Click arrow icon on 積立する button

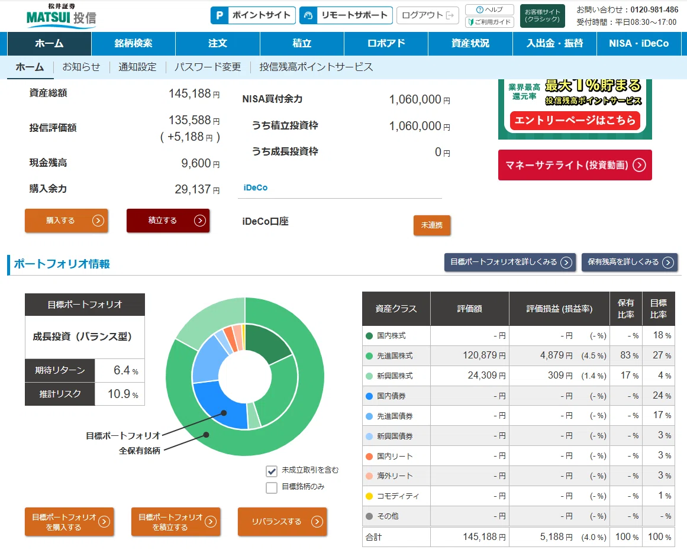pyautogui.click(x=200, y=220)
